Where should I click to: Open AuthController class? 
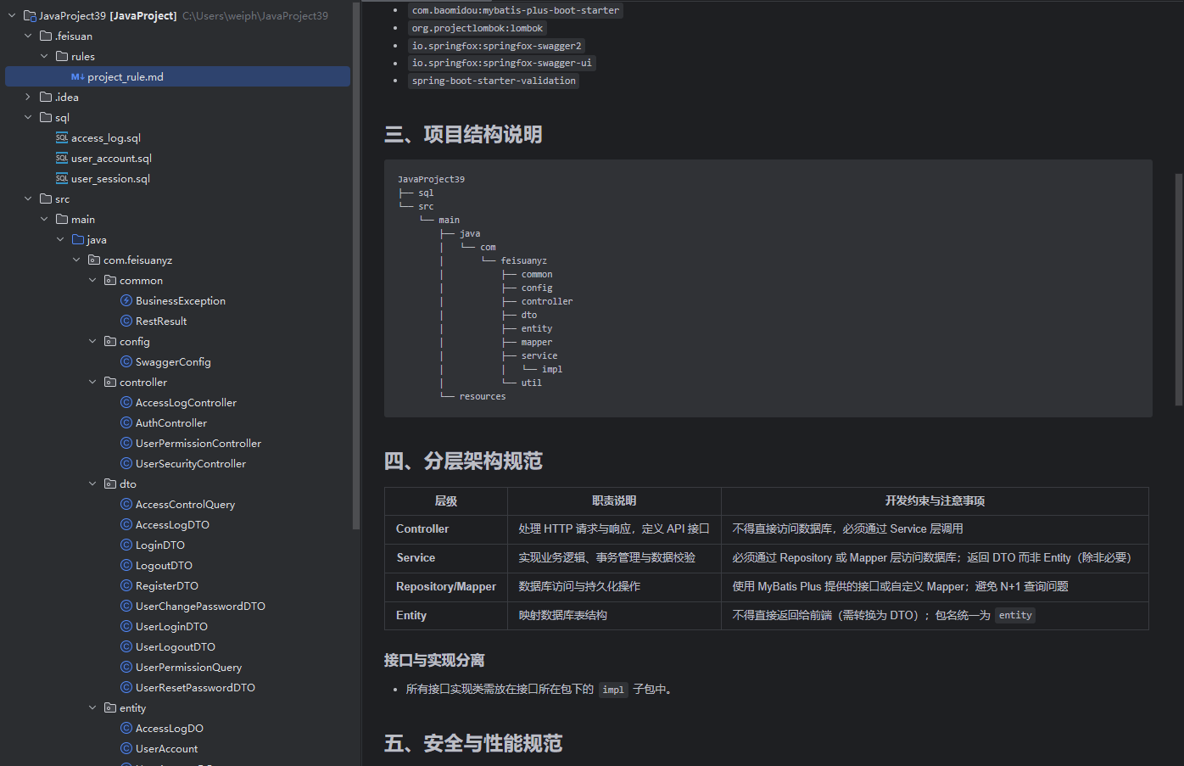[x=171, y=423]
